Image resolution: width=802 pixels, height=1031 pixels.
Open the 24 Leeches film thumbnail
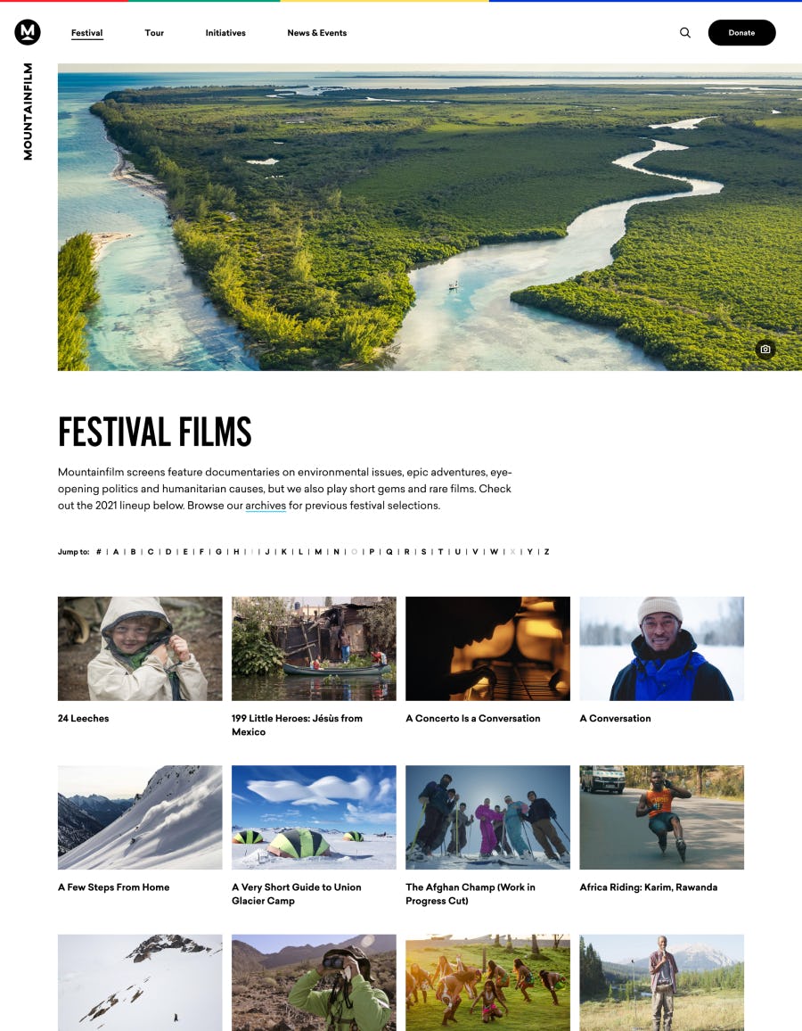[x=140, y=648]
